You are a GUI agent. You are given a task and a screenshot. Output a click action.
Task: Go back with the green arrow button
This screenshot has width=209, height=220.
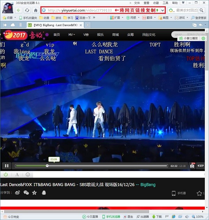pos(19,10)
